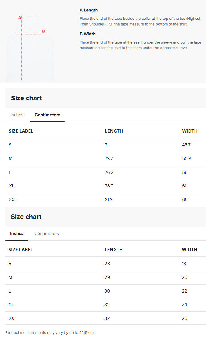
Task: Switch to the Inches tab in top chart
Action: (17, 115)
